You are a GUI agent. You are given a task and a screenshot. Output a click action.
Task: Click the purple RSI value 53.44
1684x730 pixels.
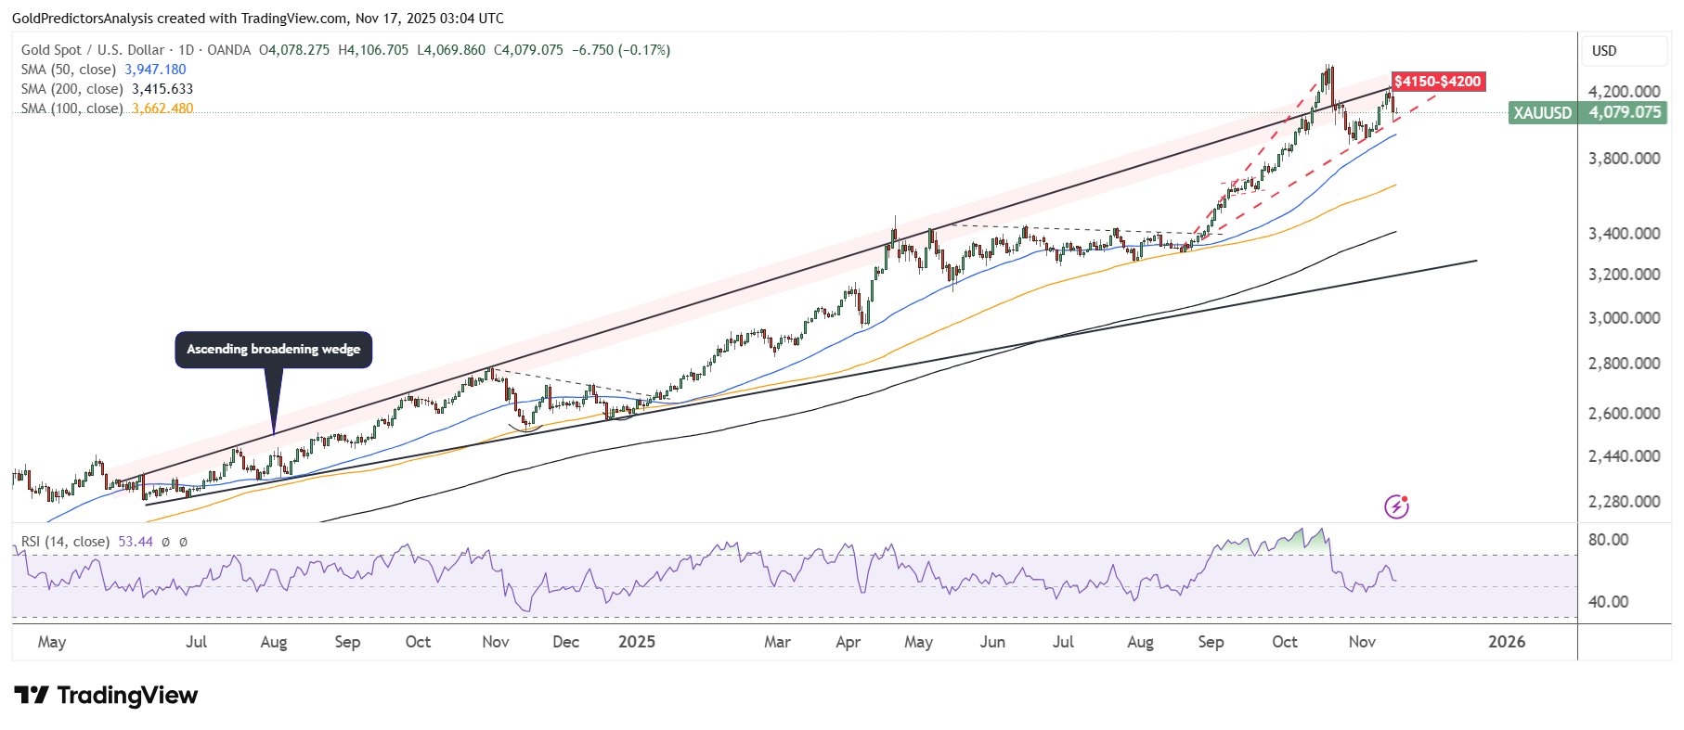pos(136,542)
